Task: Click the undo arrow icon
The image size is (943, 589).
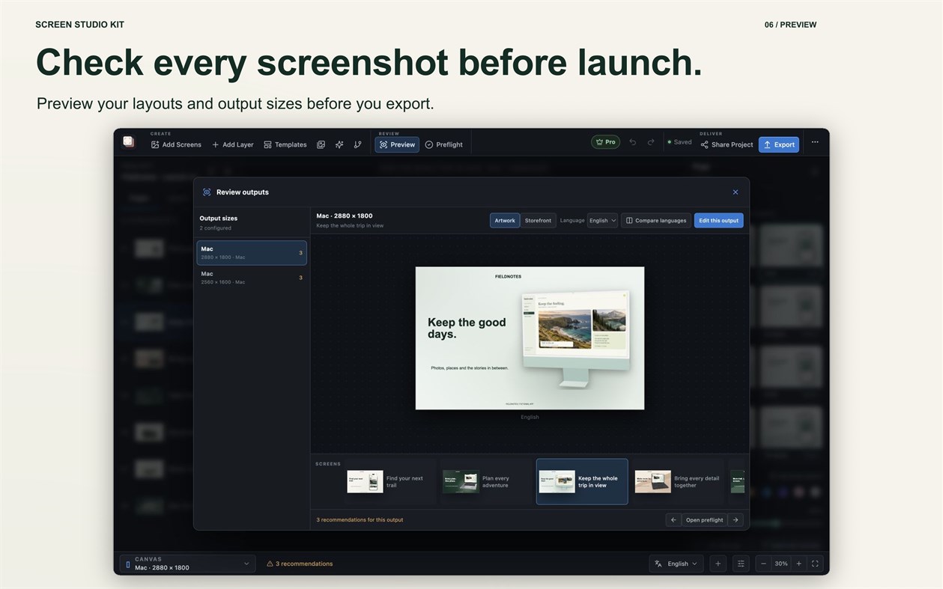Action: point(632,142)
